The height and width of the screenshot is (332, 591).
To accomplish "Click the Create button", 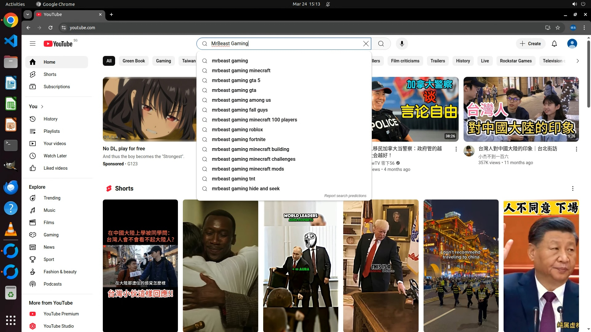I will pyautogui.click(x=530, y=44).
